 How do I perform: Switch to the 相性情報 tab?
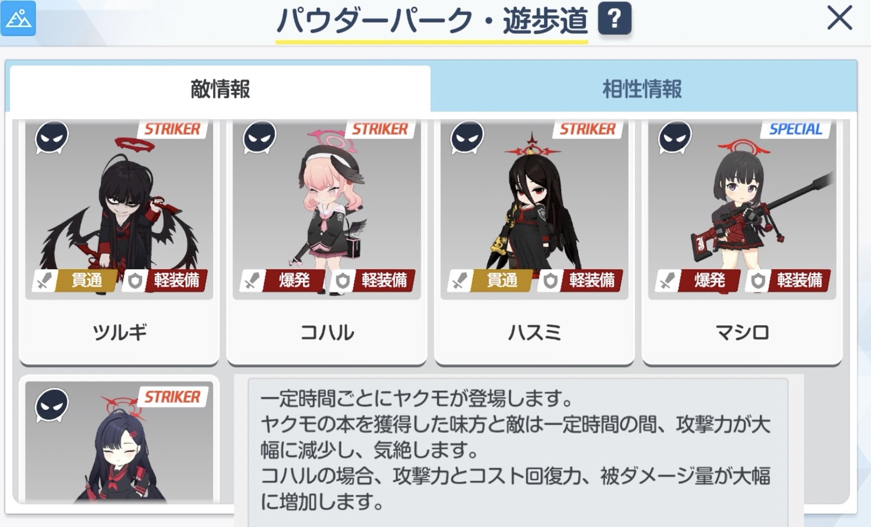coord(643,89)
